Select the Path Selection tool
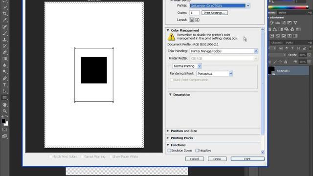Image resolution: width=313 pixels, height=176 pixels. [4, 91]
